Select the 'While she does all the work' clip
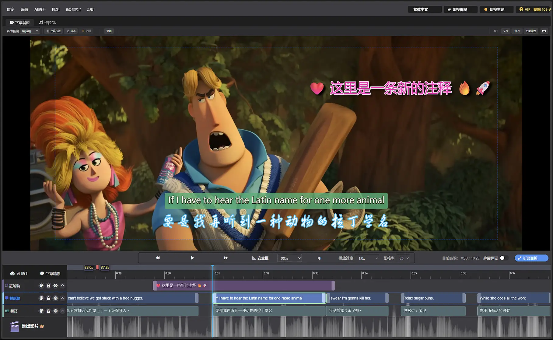Image resolution: width=553 pixels, height=340 pixels. pyautogui.click(x=514, y=298)
